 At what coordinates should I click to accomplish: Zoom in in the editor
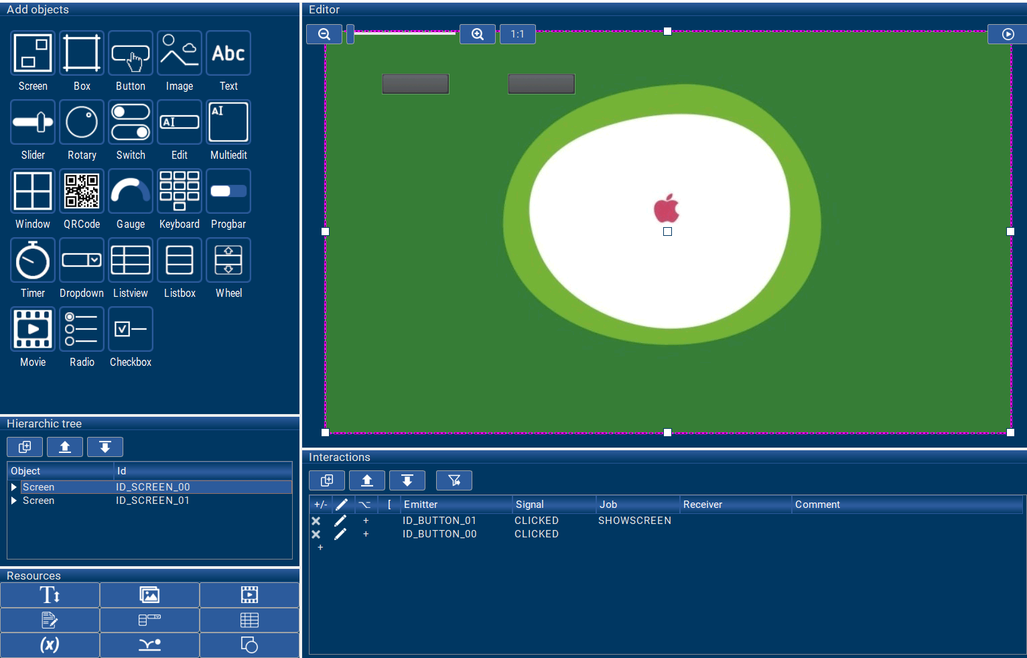tap(478, 34)
